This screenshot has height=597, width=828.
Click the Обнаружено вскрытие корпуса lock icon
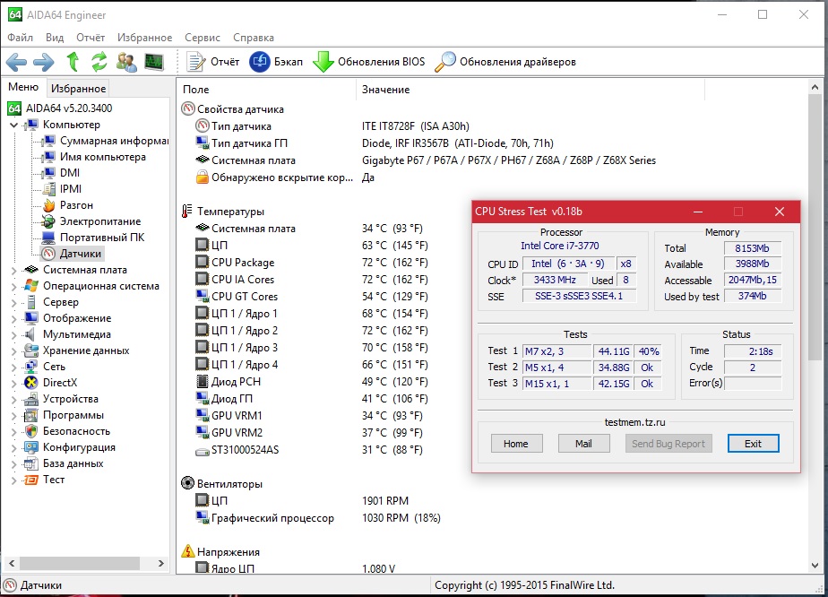(202, 177)
